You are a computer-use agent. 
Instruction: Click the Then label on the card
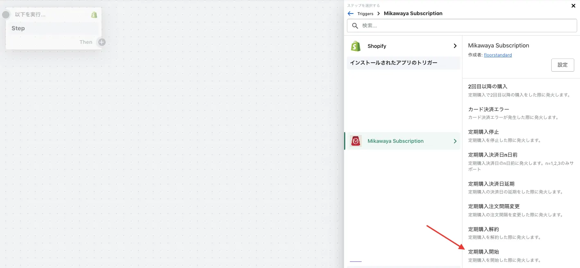pyautogui.click(x=86, y=42)
